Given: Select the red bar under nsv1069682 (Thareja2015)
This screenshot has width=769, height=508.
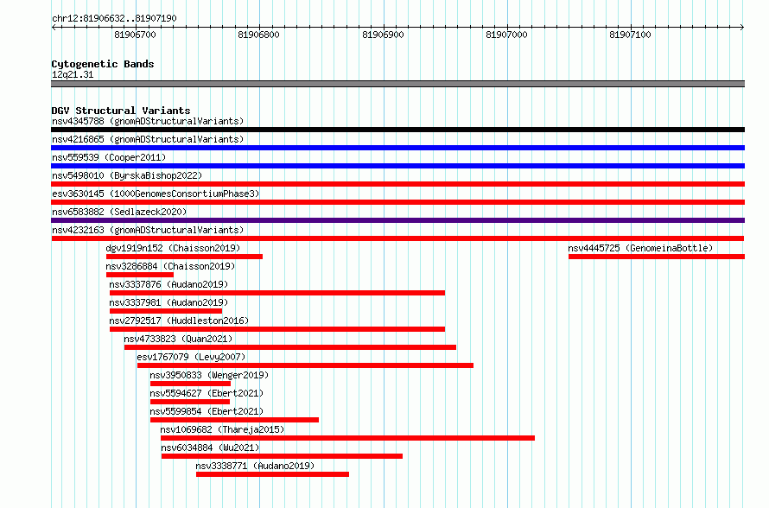Looking at the screenshot, I should point(347,438).
